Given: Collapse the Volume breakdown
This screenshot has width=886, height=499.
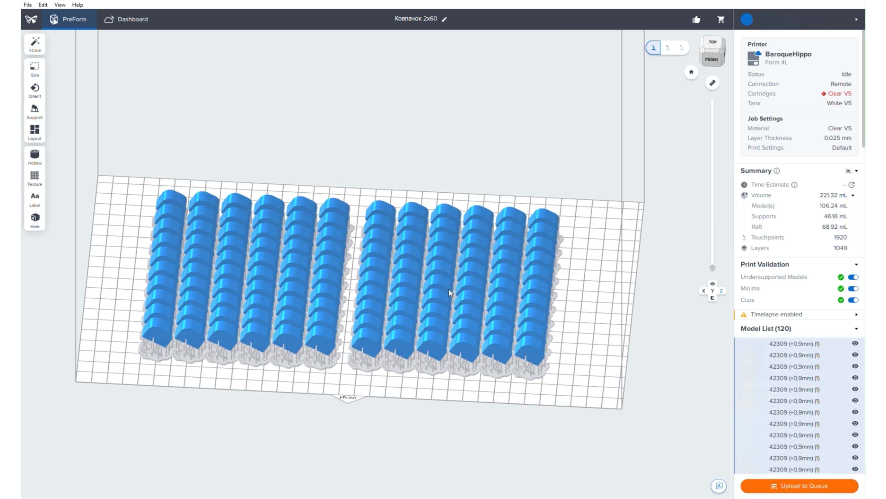Looking at the screenshot, I should 853,195.
